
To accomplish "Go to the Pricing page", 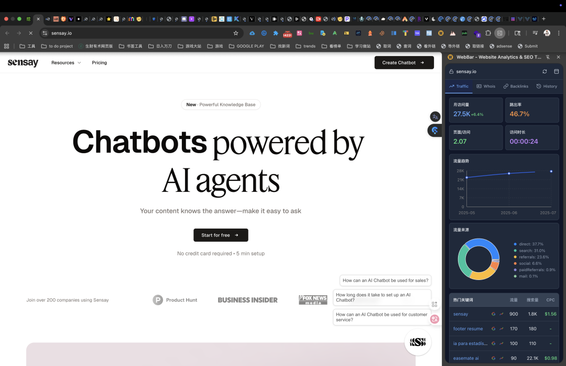I will (99, 63).
